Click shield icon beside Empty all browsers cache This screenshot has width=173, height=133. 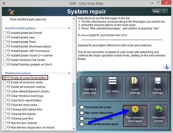click(9, 82)
